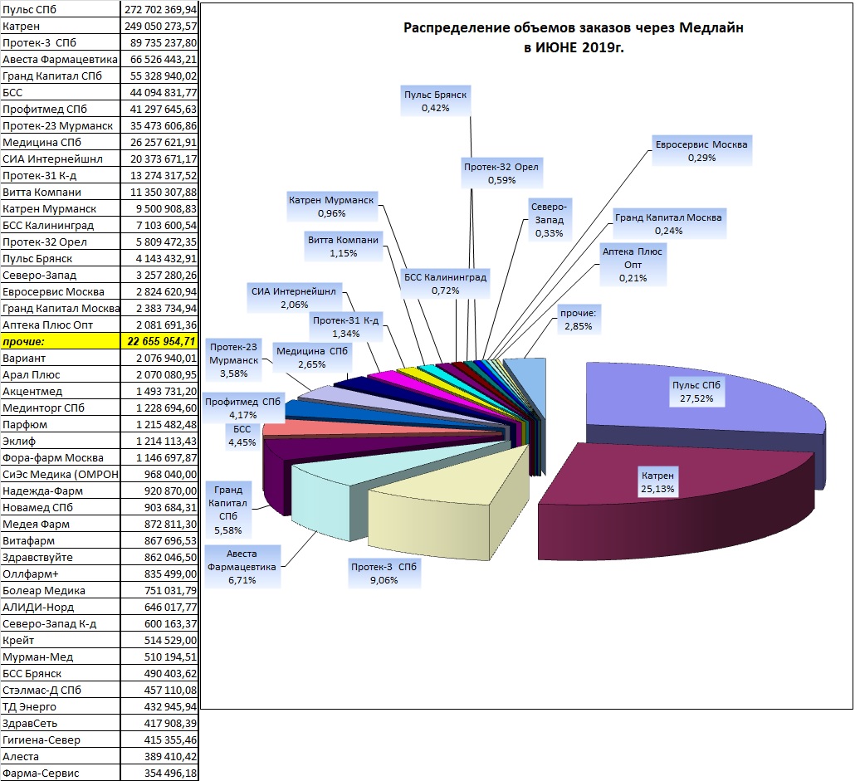This screenshot has height=781, width=860.
Task: Click the 'Катрен 25,13%' pie label
Action: click(x=657, y=482)
